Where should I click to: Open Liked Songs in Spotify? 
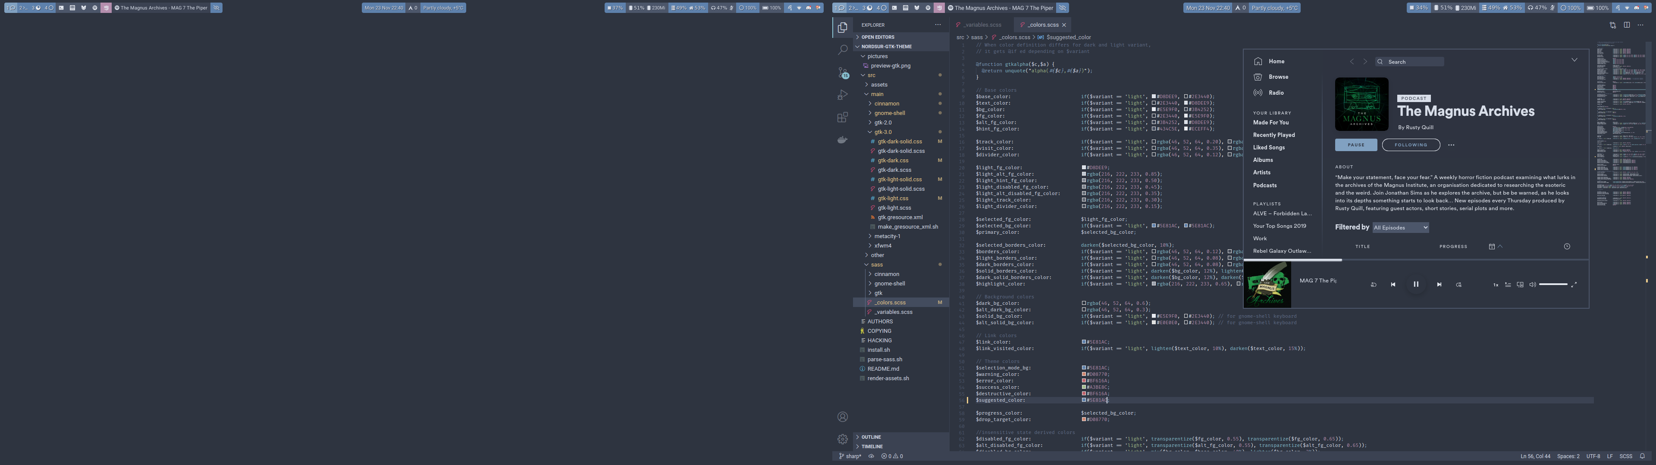tap(1268, 148)
